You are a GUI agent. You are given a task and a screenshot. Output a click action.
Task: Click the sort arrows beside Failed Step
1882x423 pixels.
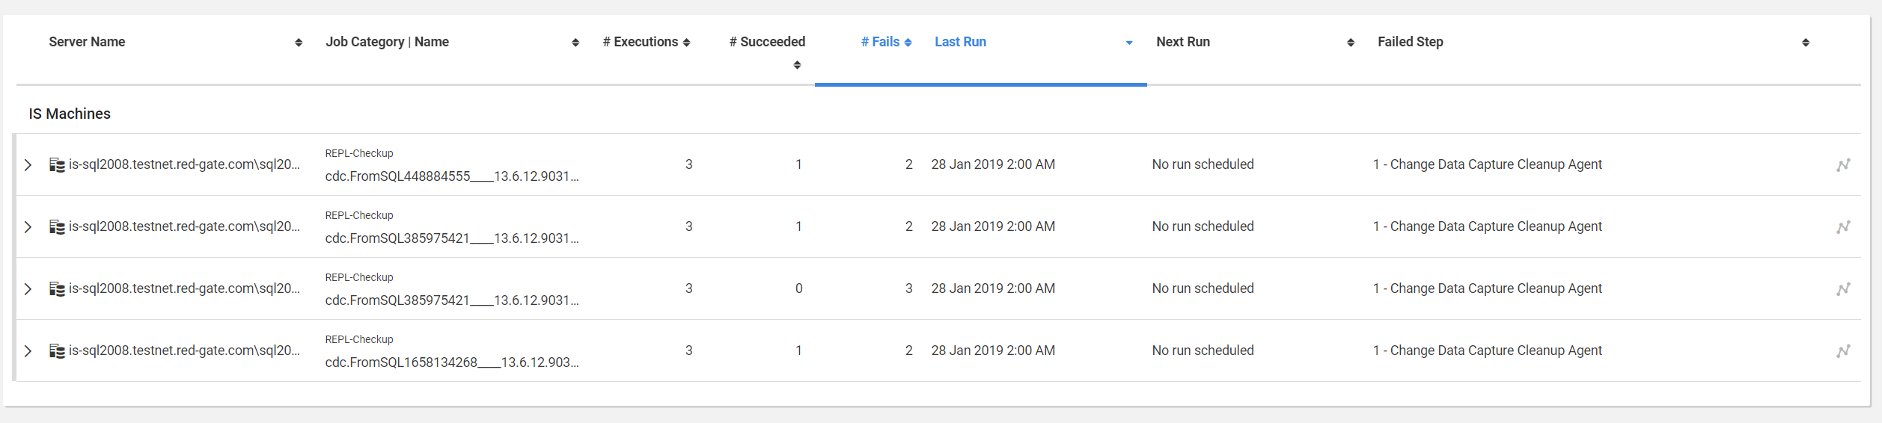point(1805,43)
